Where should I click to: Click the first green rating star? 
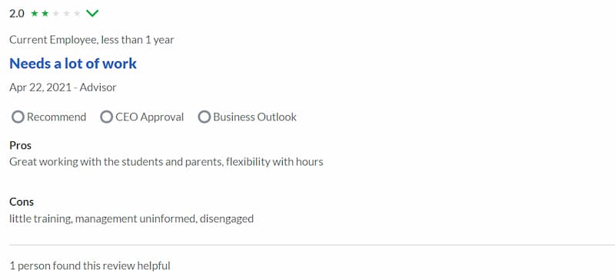pos(35,14)
